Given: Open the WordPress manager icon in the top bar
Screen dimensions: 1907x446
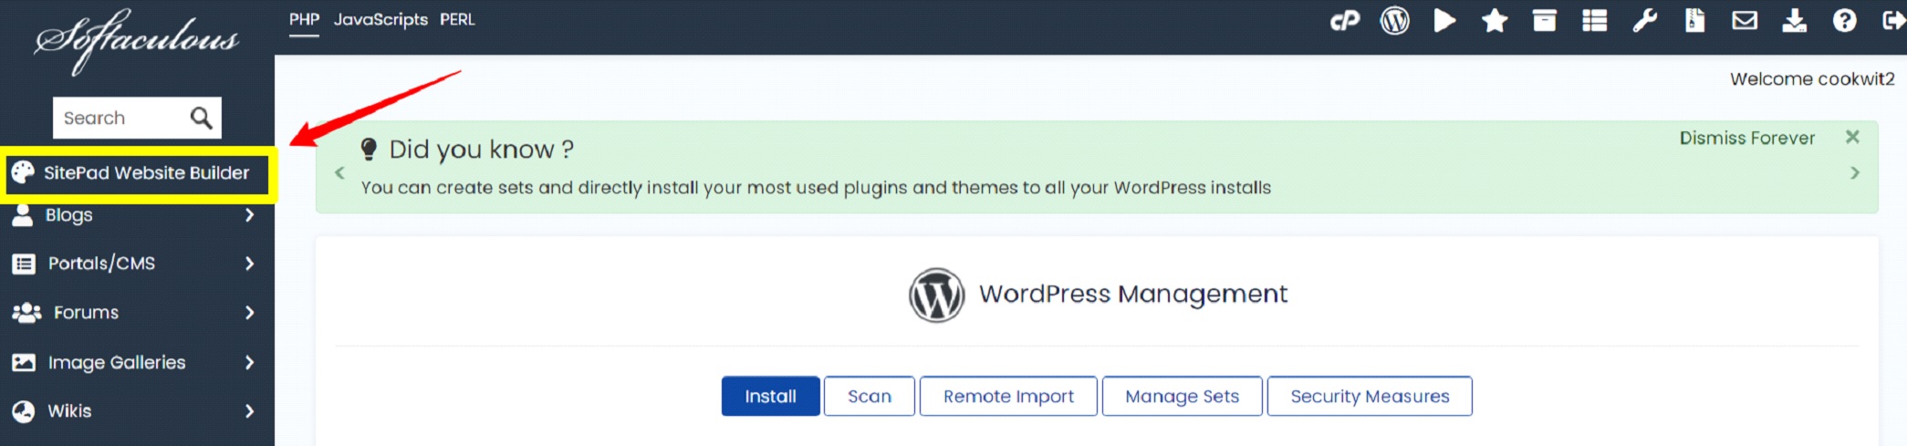Looking at the screenshot, I should pos(1394,20).
